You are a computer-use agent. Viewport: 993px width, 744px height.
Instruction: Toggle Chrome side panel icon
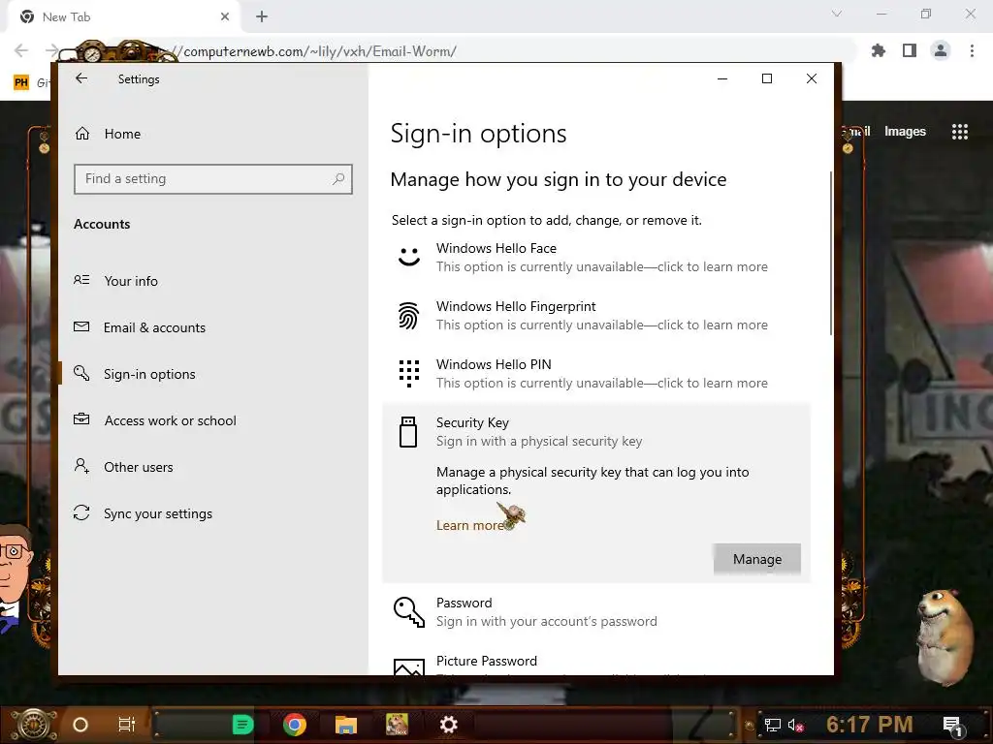[910, 50]
